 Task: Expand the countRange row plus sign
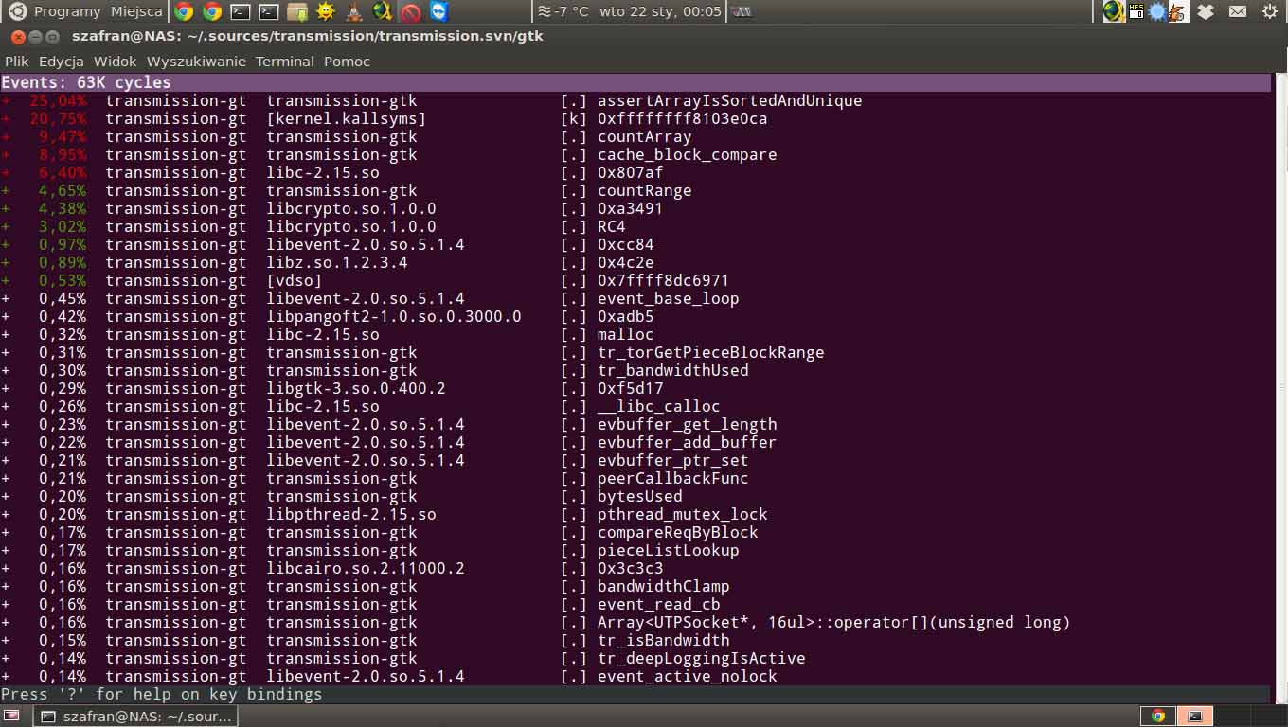point(6,190)
